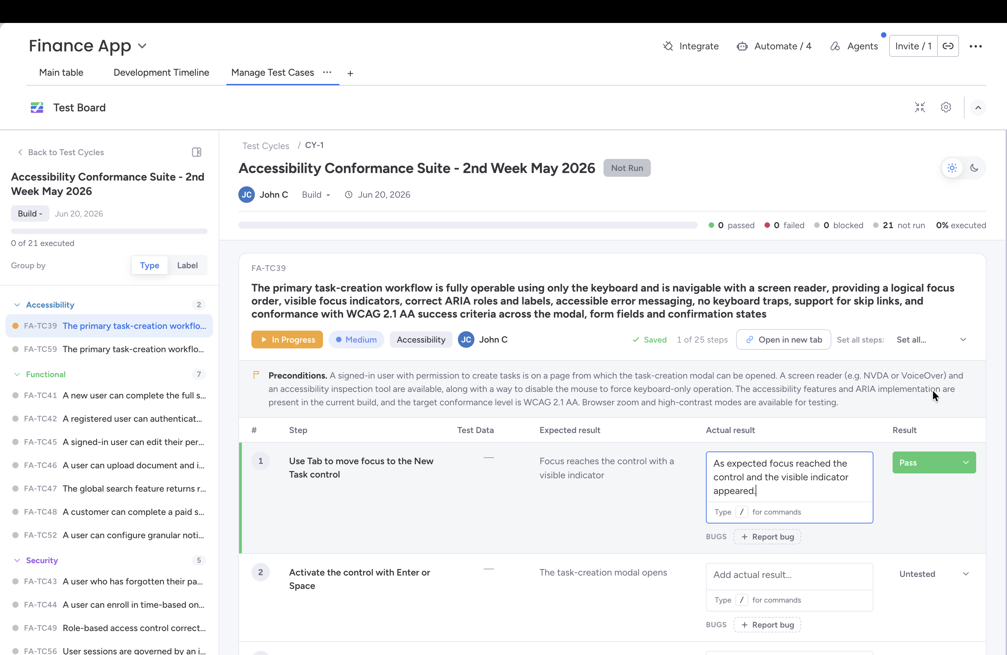Click the sidebar execution progress bar
Viewport: 1007px width, 655px height.
(109, 231)
